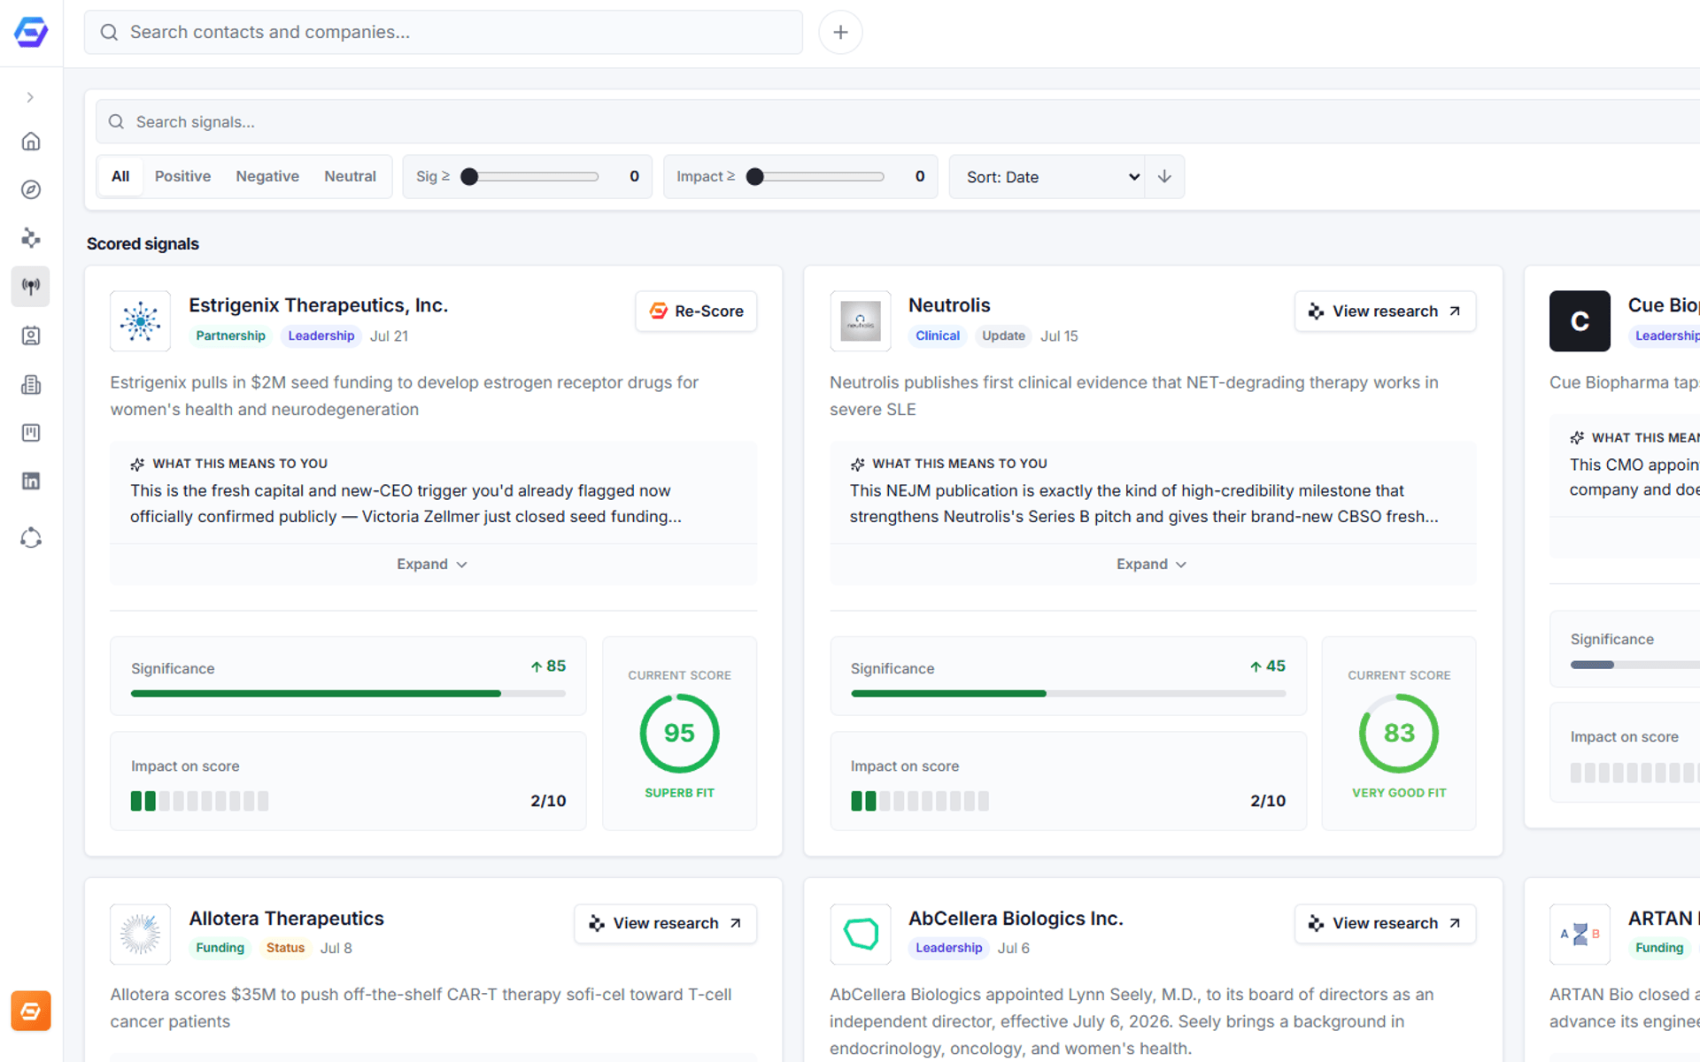Toggle sort direction arrow
This screenshot has width=1700, height=1062.
coord(1164,177)
